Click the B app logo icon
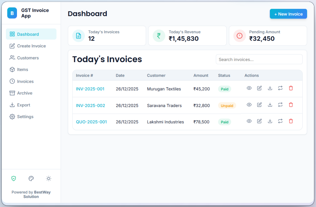 point(12,13)
